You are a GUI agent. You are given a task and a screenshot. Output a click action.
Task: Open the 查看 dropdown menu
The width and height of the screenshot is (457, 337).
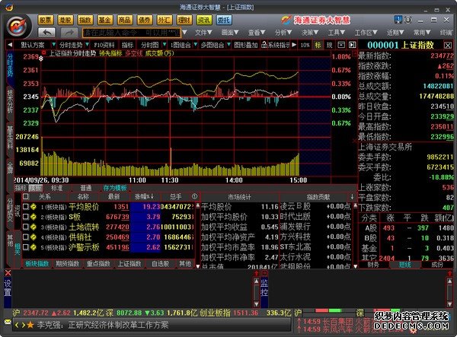click(257, 32)
